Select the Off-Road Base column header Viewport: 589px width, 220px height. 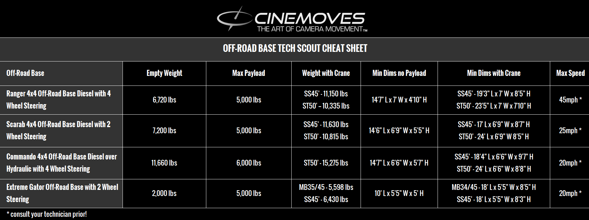[25, 73]
